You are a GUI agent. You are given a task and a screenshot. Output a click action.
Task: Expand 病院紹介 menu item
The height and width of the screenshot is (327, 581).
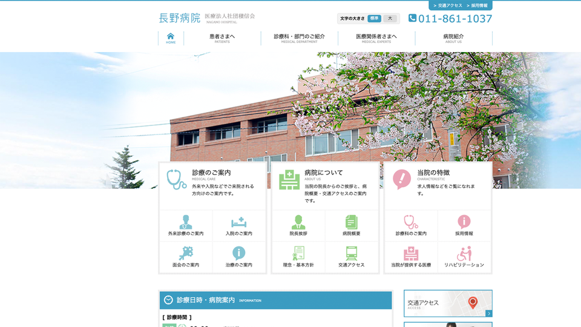[453, 38]
